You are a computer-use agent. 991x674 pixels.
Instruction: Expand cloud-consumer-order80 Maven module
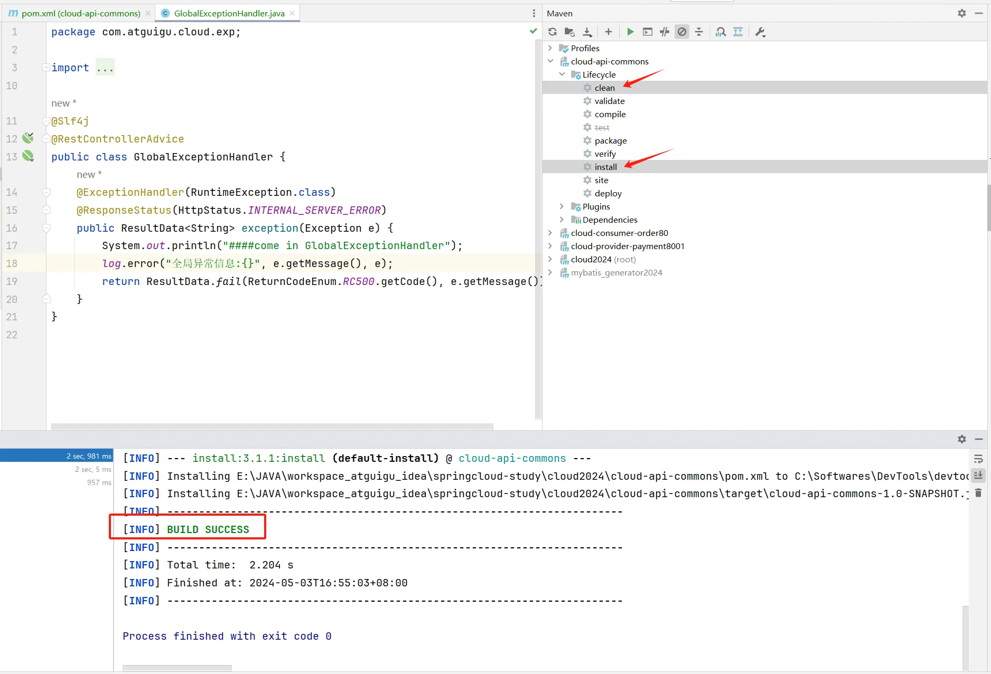[x=550, y=233]
